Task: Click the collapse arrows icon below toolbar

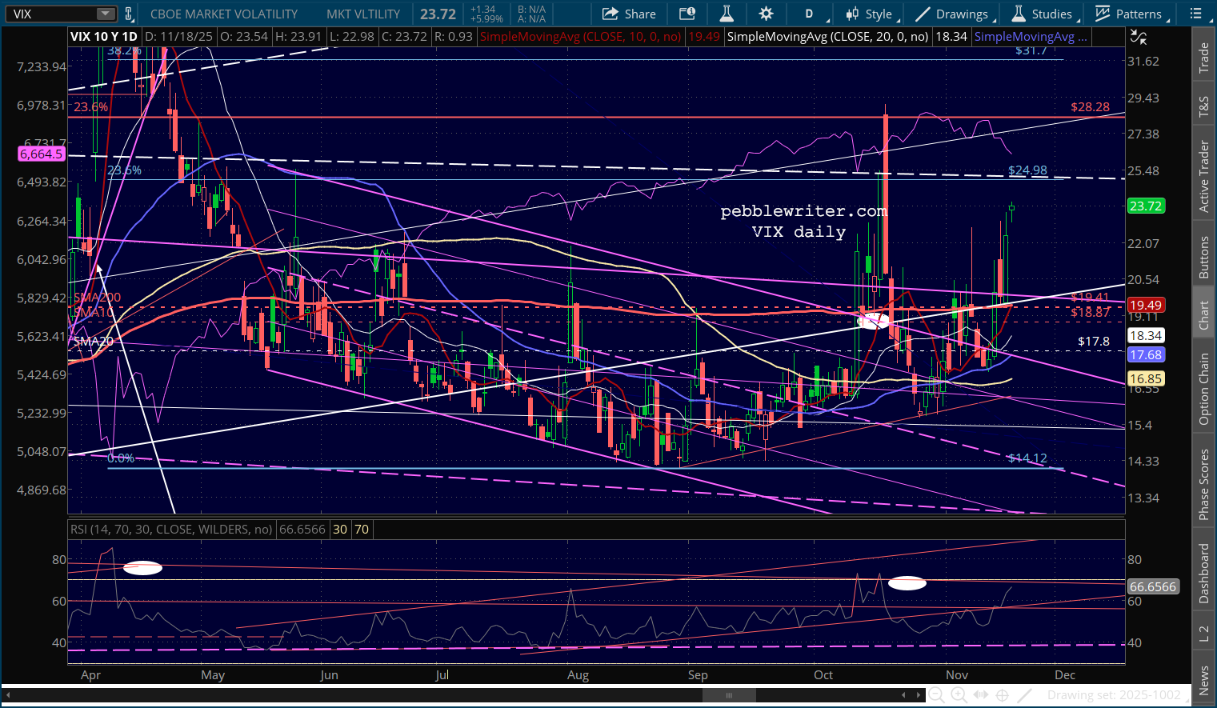Action: 1138,37
